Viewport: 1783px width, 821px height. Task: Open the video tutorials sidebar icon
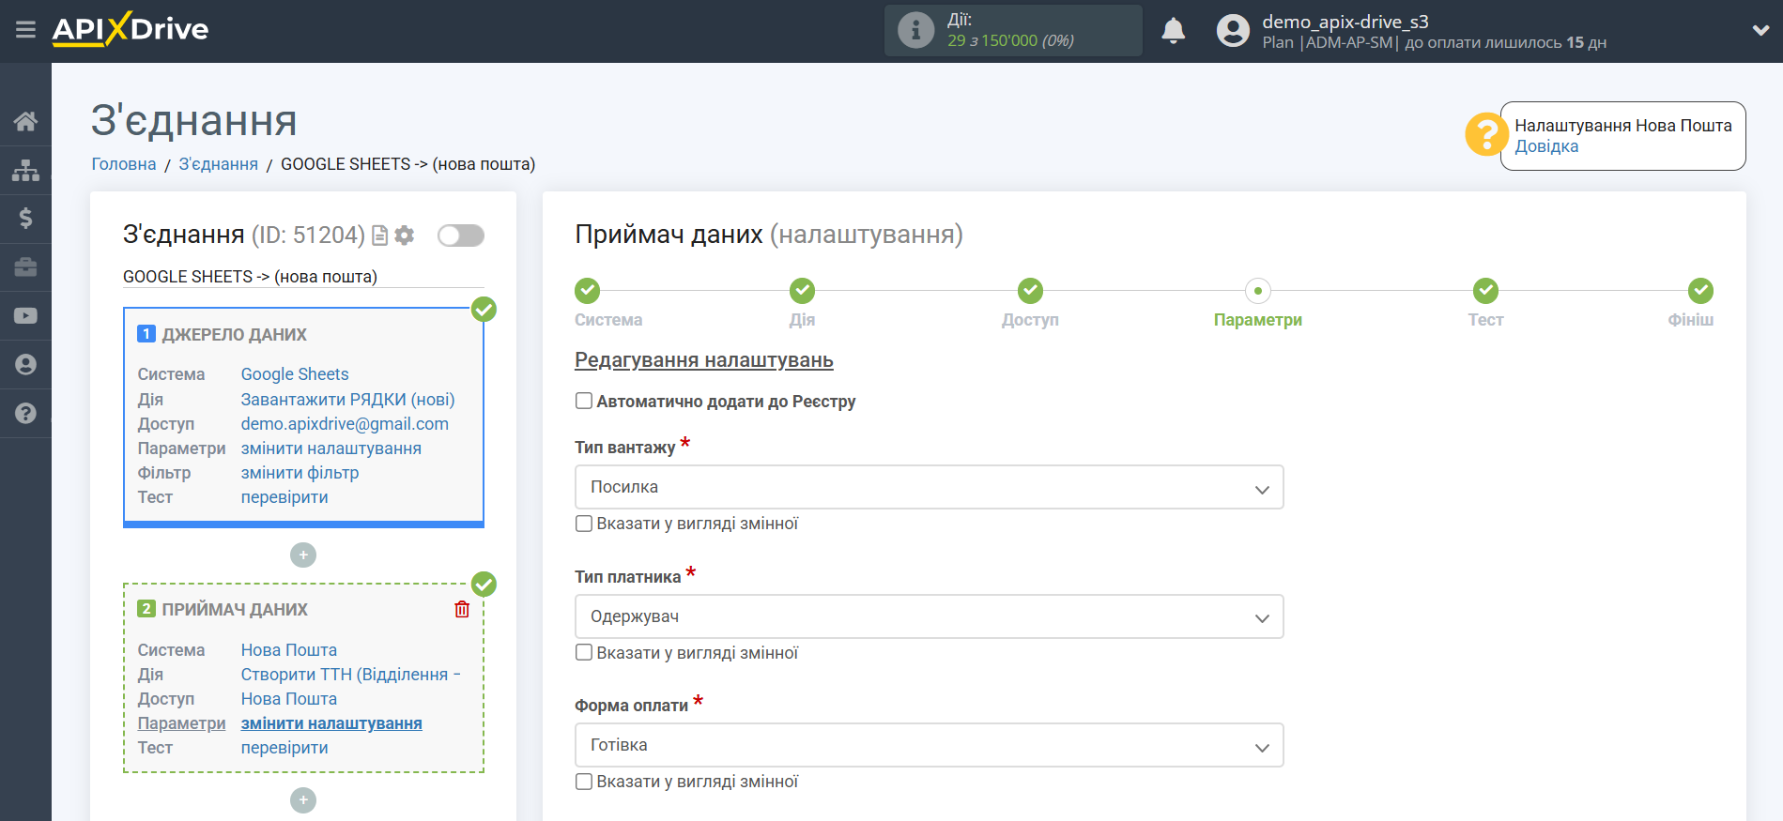25,316
